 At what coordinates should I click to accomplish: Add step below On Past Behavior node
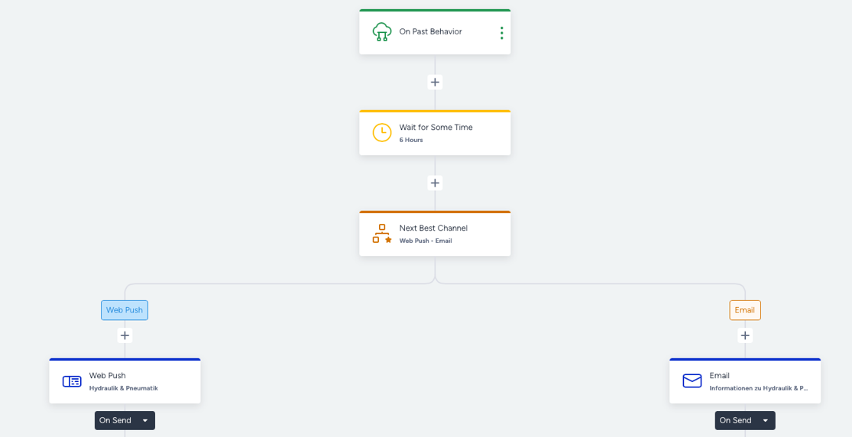coord(435,83)
